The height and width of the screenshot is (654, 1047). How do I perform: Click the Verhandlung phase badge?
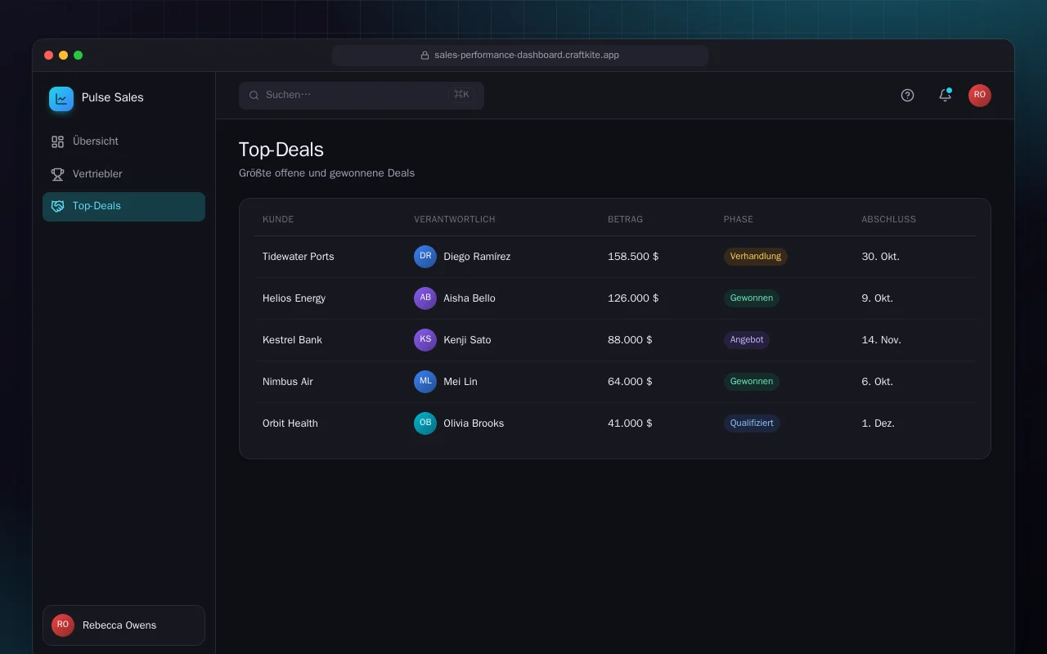[x=756, y=257]
